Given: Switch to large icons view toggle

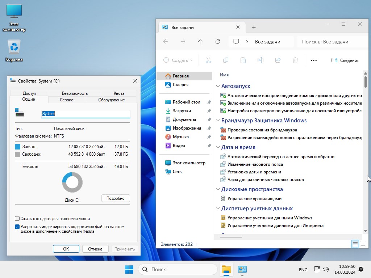Looking at the screenshot, I should (363, 244).
